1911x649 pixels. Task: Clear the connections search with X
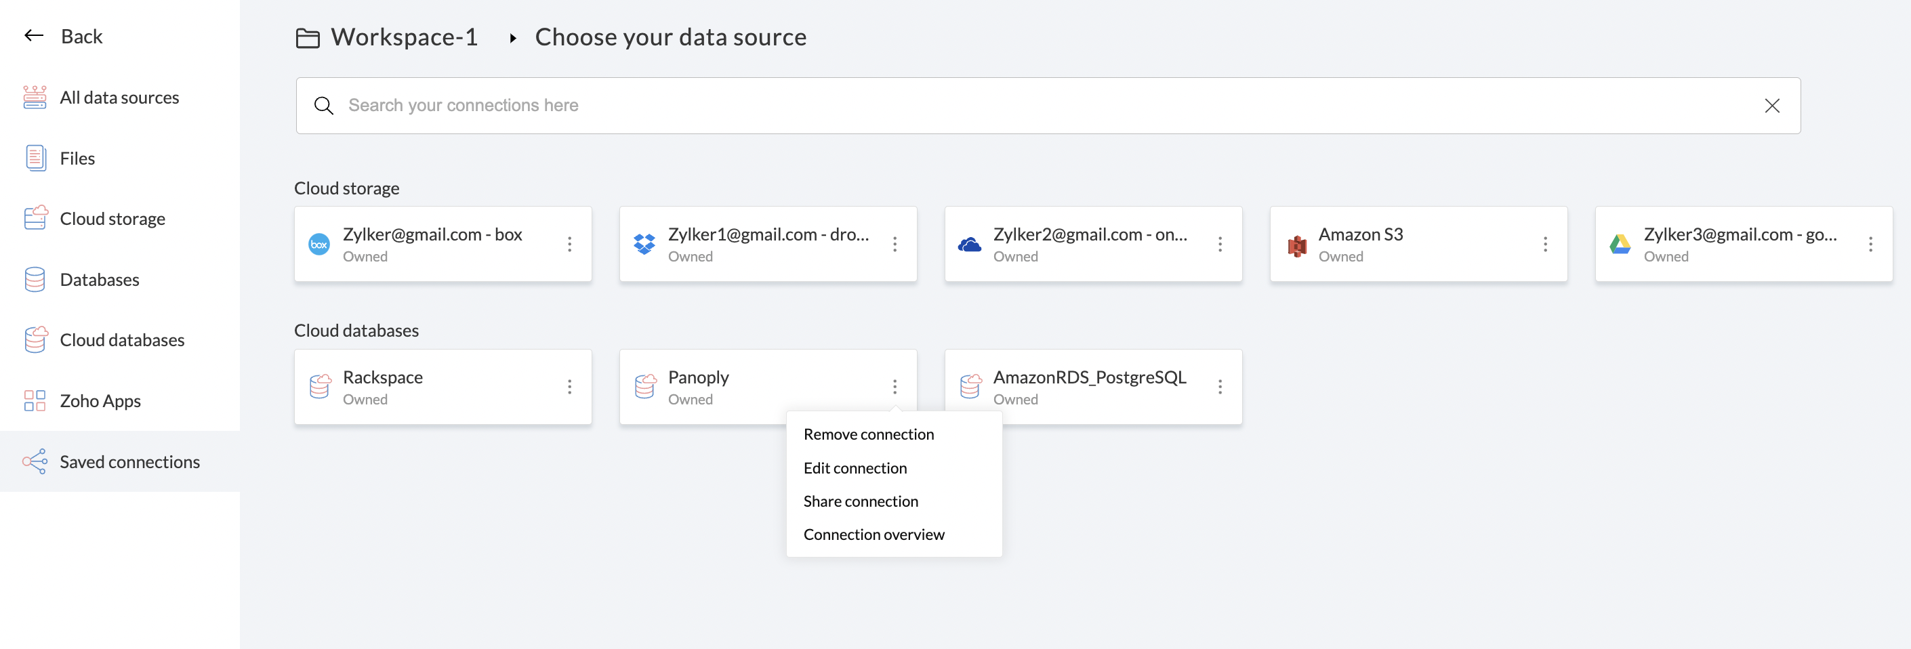[1771, 106]
